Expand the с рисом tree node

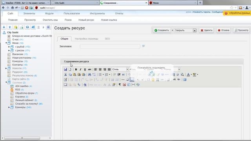[x=9, y=51]
